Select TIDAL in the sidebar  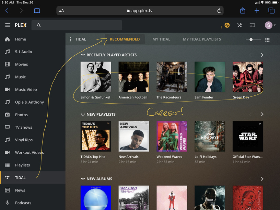click(33, 177)
